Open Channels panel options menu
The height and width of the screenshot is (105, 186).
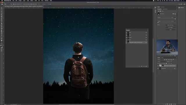[x=148, y=30]
